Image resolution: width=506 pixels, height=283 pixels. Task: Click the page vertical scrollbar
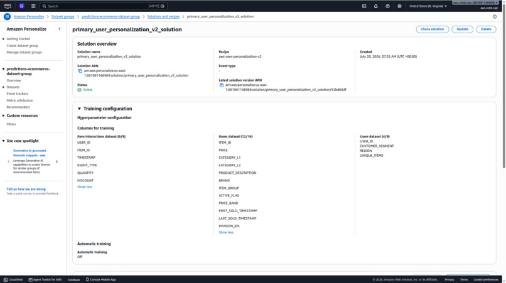(x=503, y=87)
